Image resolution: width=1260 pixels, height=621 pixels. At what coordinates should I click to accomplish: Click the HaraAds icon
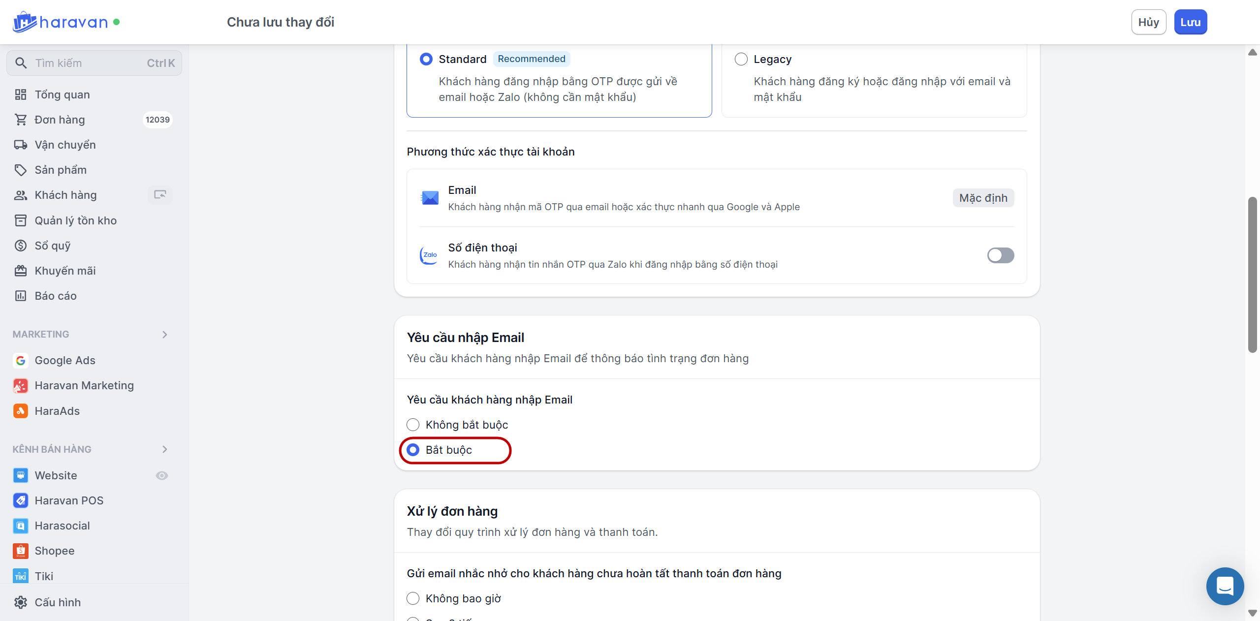(21, 411)
